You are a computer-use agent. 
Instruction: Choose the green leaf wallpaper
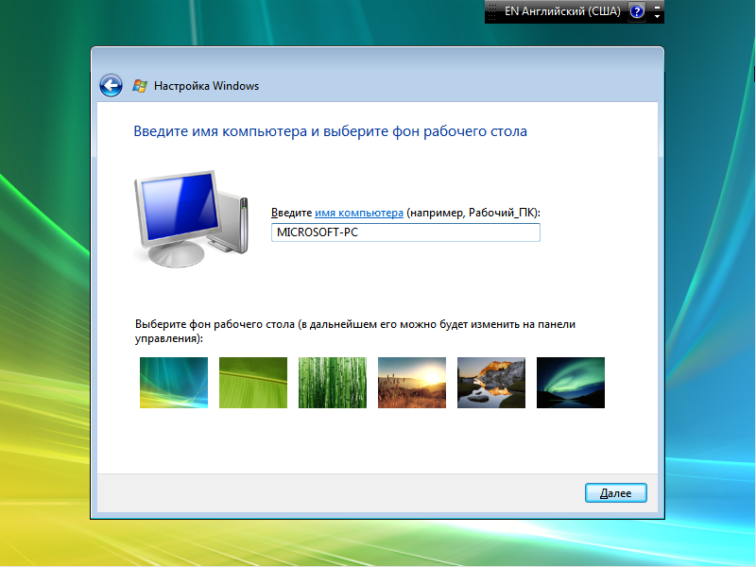tap(253, 383)
